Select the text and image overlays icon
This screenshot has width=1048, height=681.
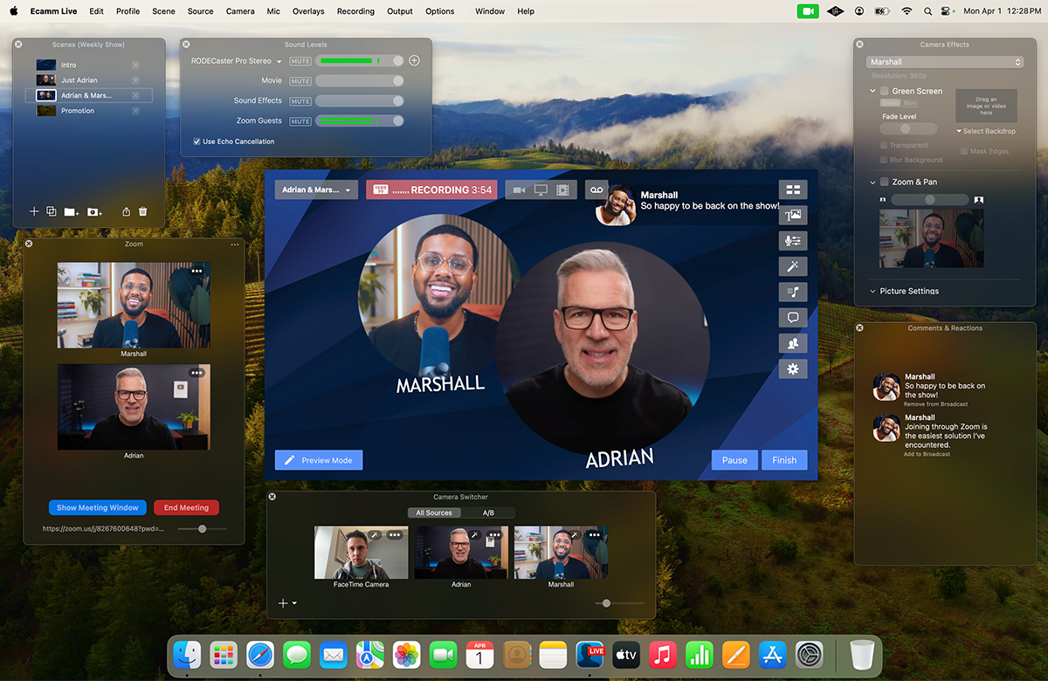click(x=793, y=215)
